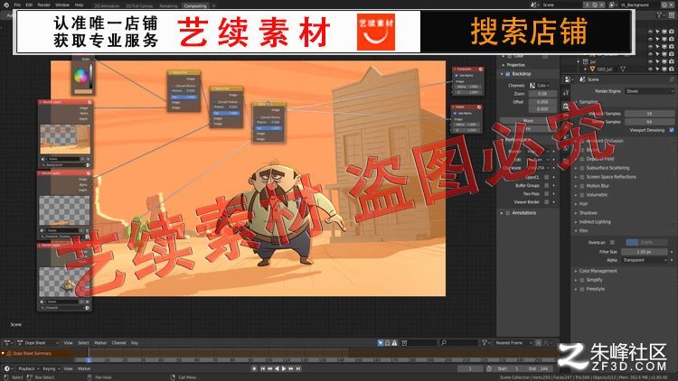Open the Alpha Transparent dropdown
The image size is (678, 381).
(645, 260)
